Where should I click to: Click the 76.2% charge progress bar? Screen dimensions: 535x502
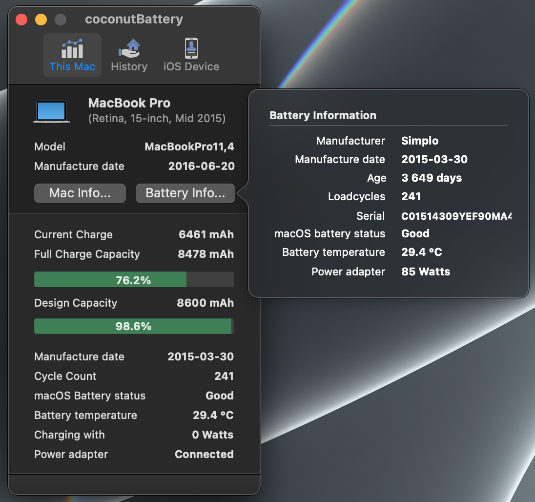coord(134,279)
